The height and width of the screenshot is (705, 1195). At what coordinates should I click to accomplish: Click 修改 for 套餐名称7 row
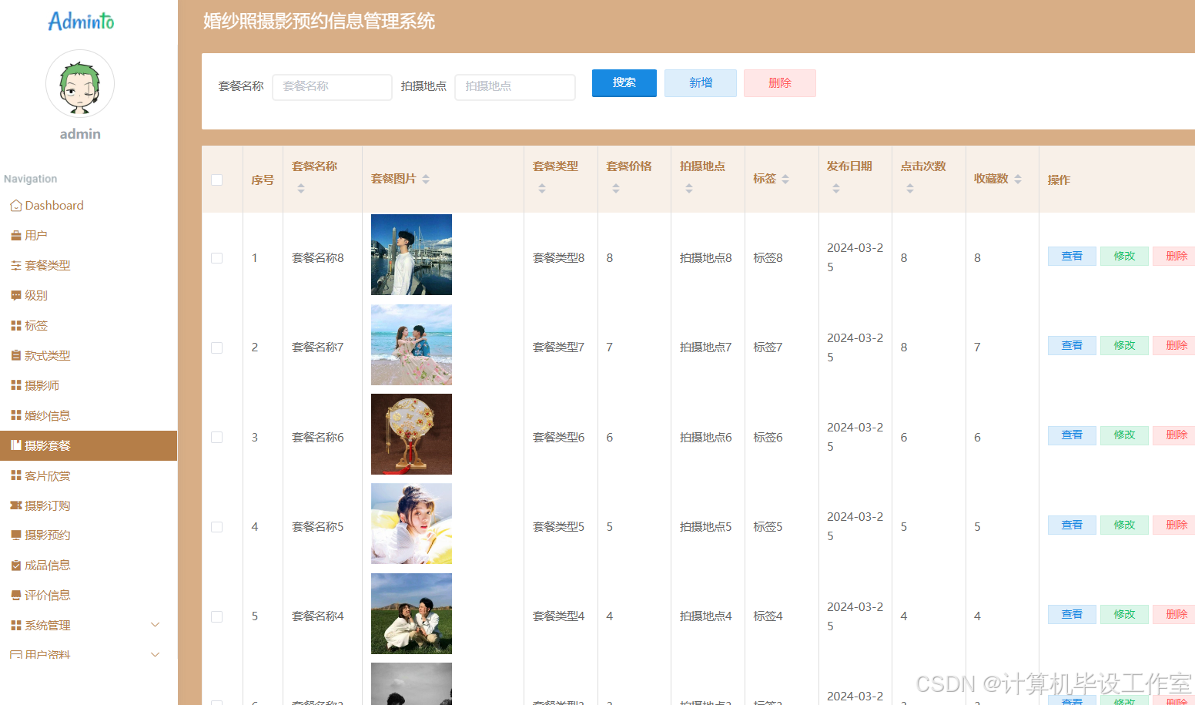coord(1124,346)
